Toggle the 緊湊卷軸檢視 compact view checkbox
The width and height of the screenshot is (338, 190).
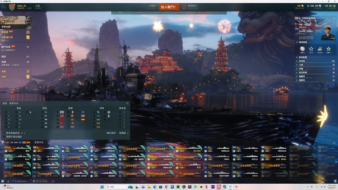[4, 133]
